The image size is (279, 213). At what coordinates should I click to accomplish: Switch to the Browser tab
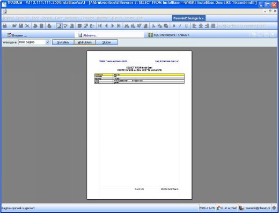pos(17,35)
